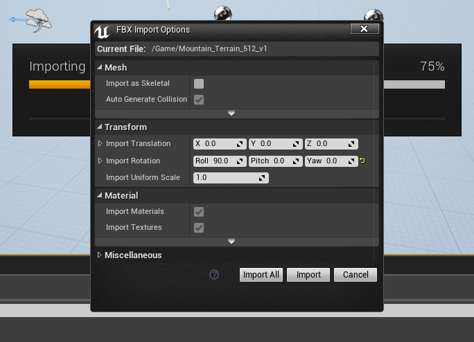Click the Import button

click(308, 275)
